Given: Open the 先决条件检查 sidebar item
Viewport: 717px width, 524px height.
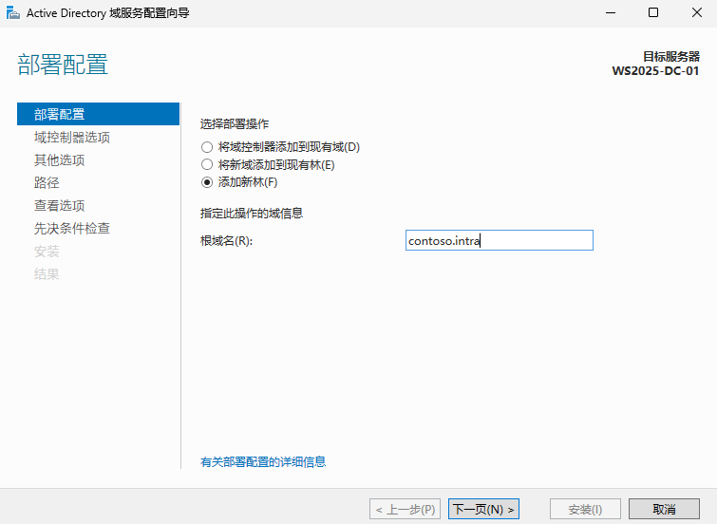Looking at the screenshot, I should point(71,228).
